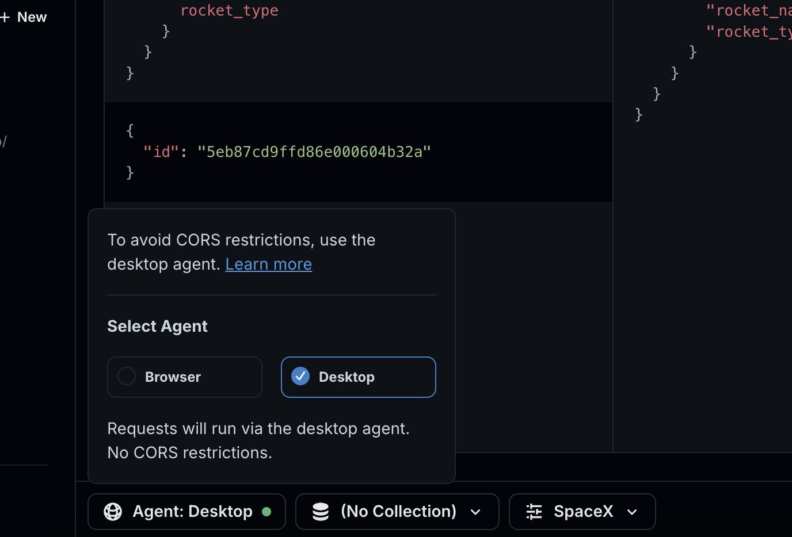Click the environment filter icon in the status bar
Screen dimensions: 792x537
click(x=533, y=511)
